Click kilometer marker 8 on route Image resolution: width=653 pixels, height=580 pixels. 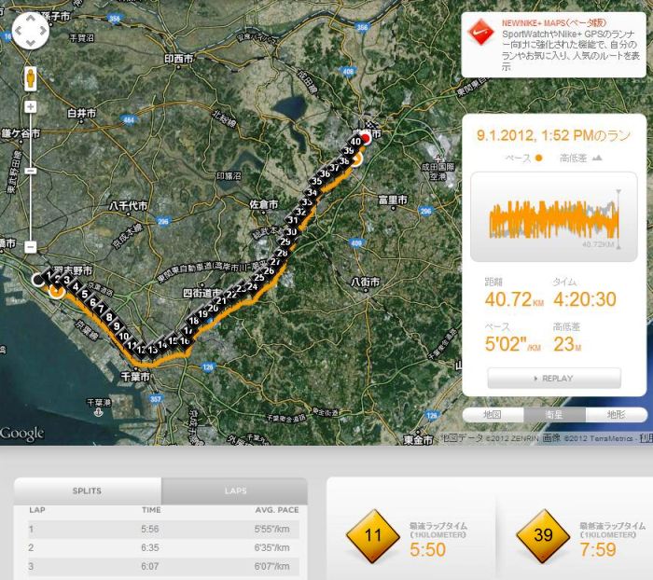point(109,317)
